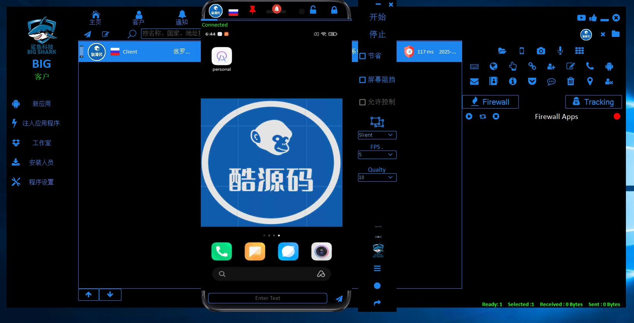
Task: Tap the personal app icon on the phone screen
Action: point(222,56)
